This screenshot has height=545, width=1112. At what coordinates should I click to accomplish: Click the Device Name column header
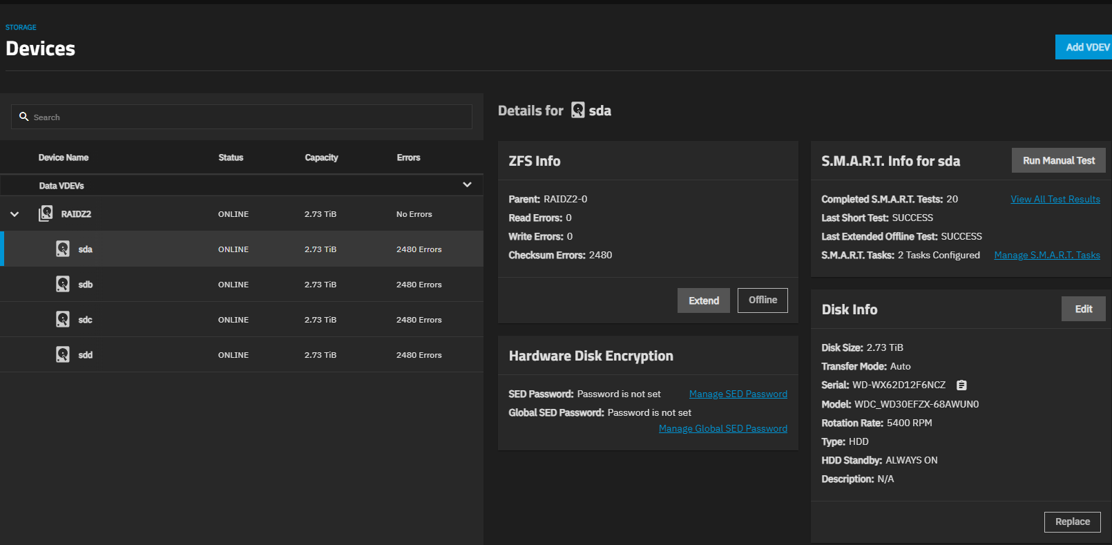pyautogui.click(x=64, y=157)
